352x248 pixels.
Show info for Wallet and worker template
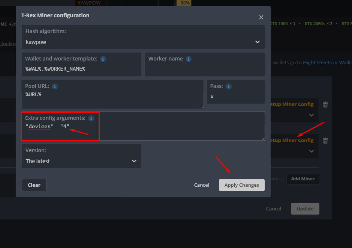(x=103, y=59)
